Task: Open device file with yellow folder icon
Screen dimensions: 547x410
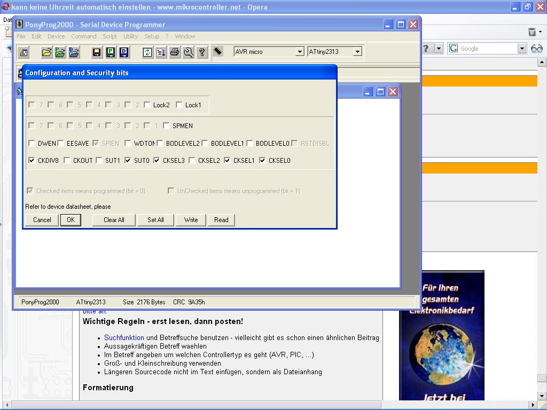Action: [46, 52]
